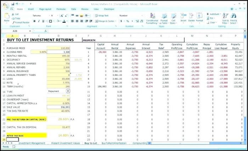Click the Decrease Decimal icon
248x151 pixels.
(x=142, y=21)
